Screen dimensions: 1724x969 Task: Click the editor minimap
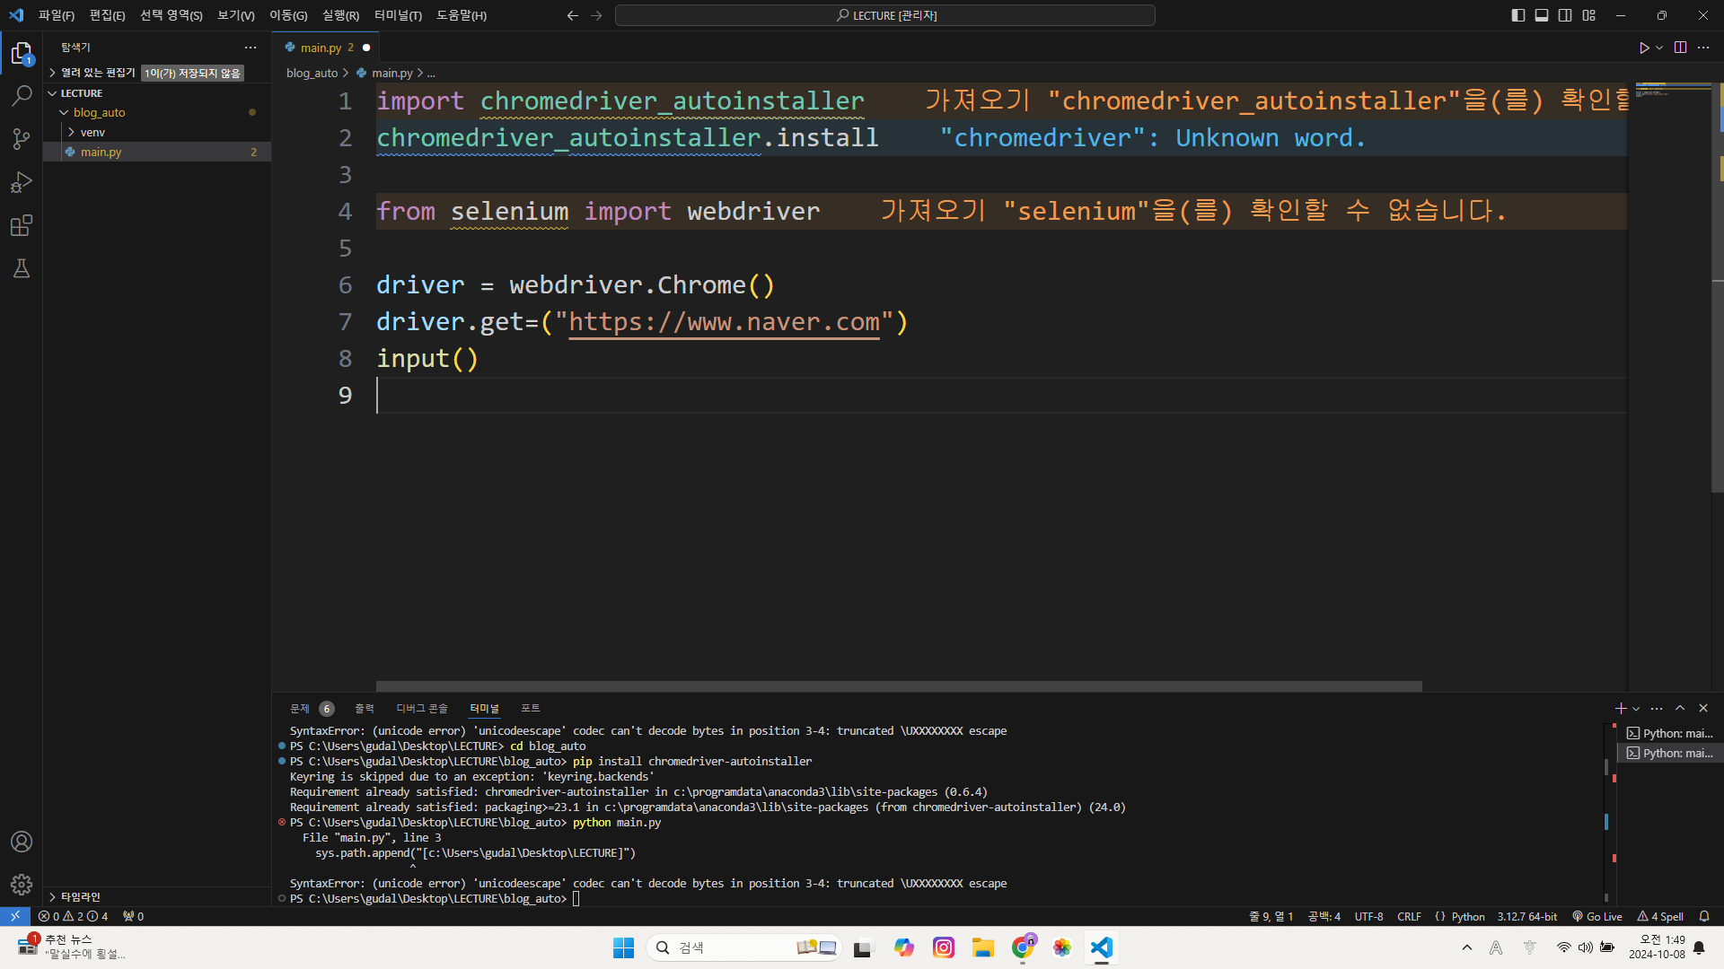(x=1672, y=90)
